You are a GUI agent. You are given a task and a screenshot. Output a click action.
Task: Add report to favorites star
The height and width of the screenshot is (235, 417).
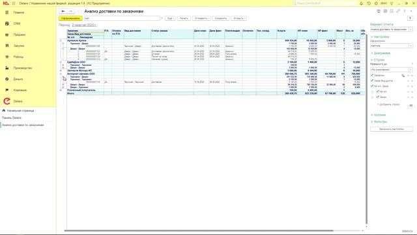tap(79, 11)
